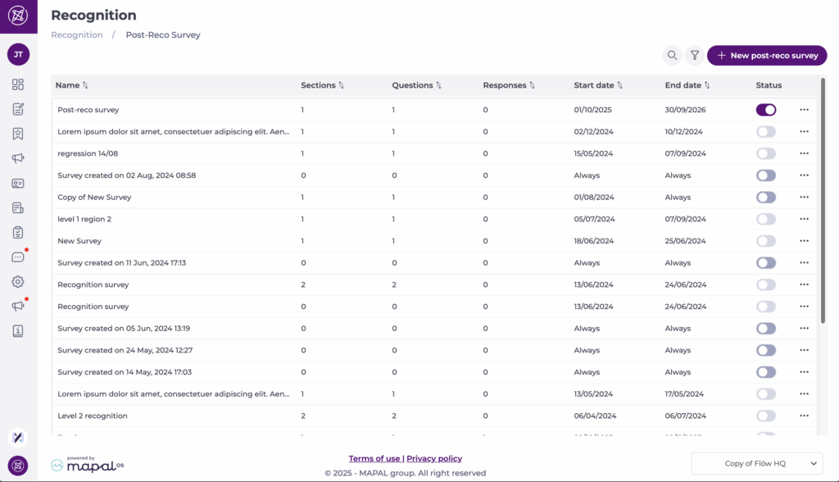Open the Privacy policy link

tap(434, 458)
